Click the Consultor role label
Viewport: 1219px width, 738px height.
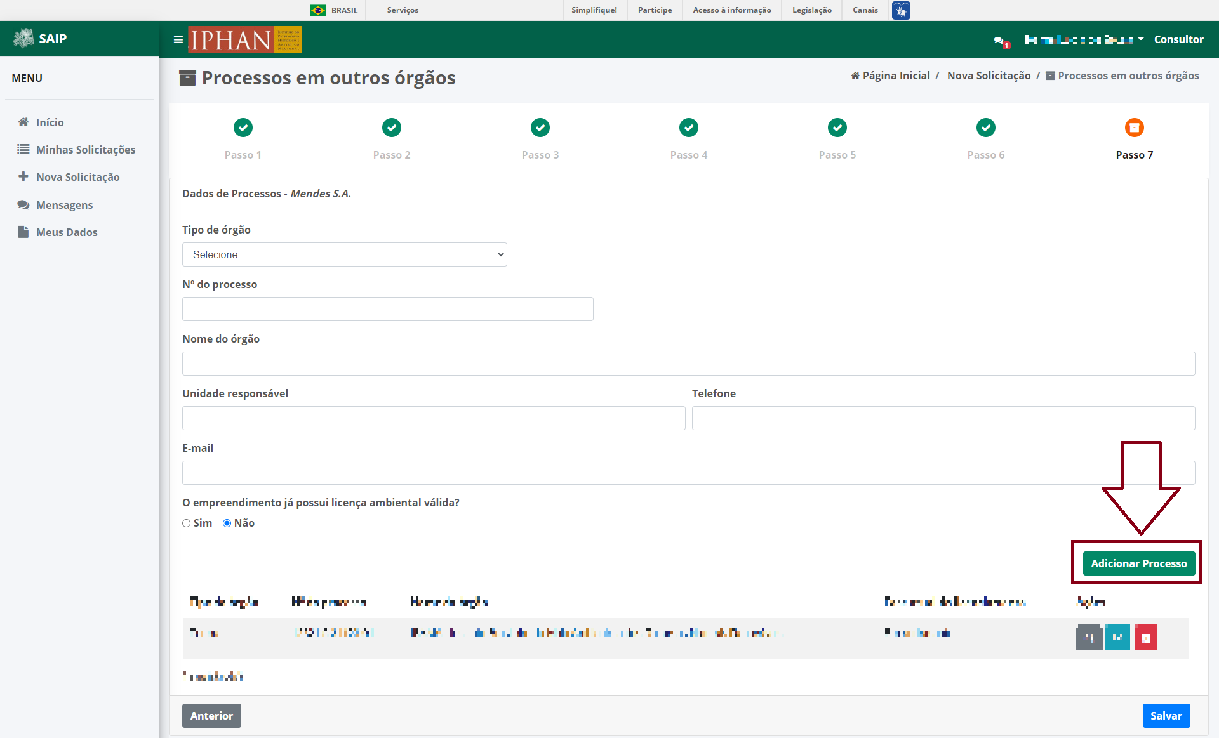1178,39
